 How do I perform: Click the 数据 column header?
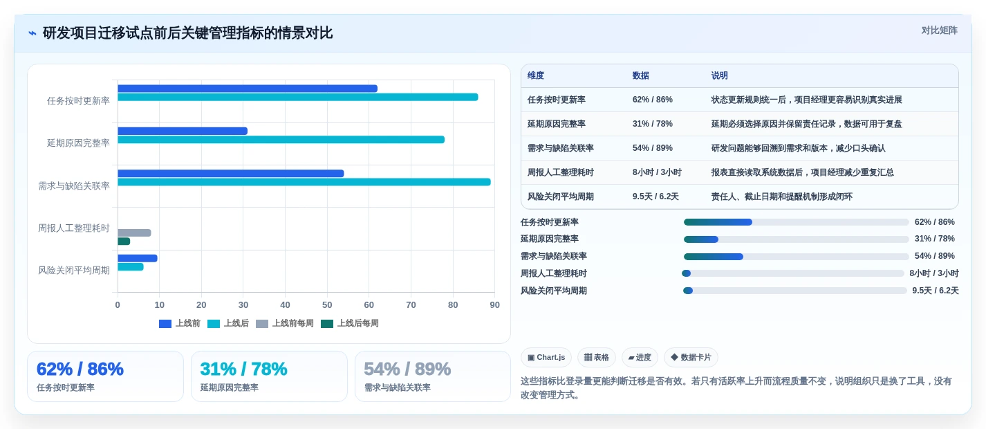coord(641,75)
